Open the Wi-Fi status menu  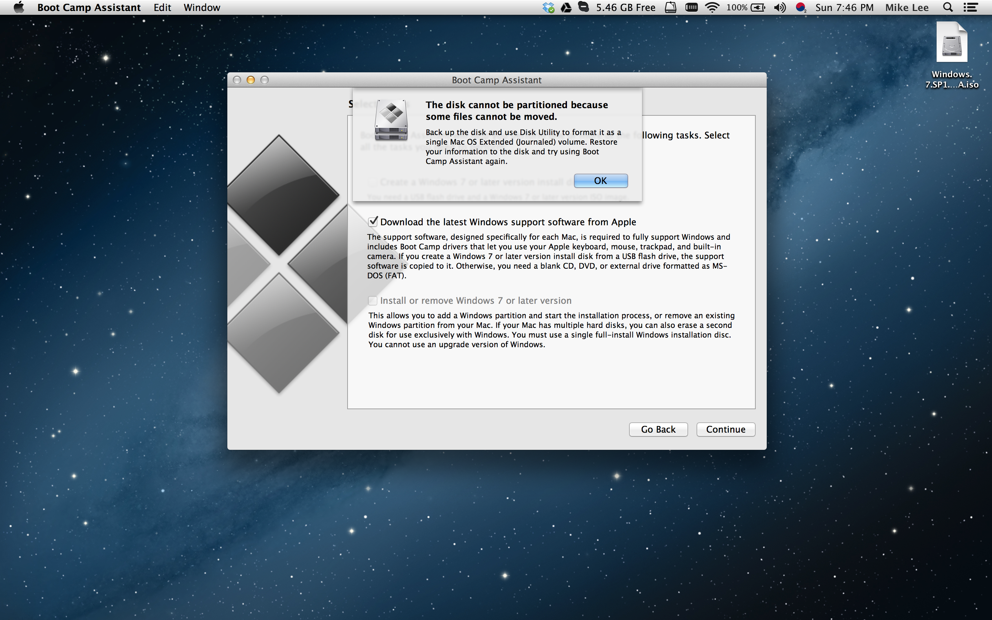(x=712, y=7)
